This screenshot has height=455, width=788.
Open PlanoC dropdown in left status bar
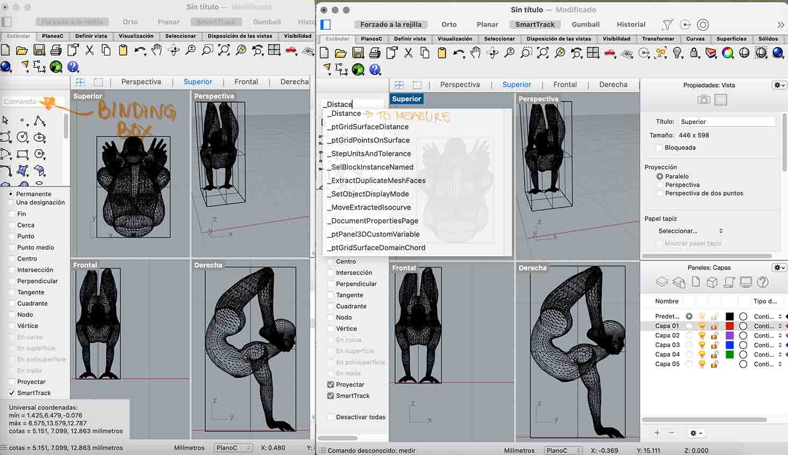pos(233,447)
